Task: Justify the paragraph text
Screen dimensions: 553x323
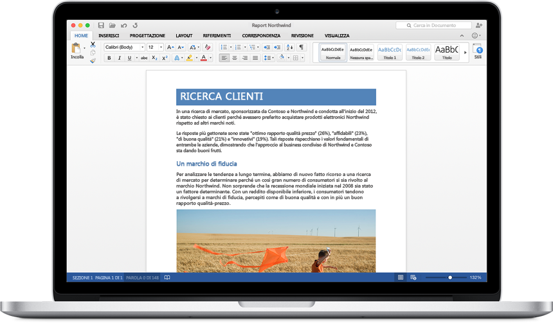Action: (x=255, y=58)
